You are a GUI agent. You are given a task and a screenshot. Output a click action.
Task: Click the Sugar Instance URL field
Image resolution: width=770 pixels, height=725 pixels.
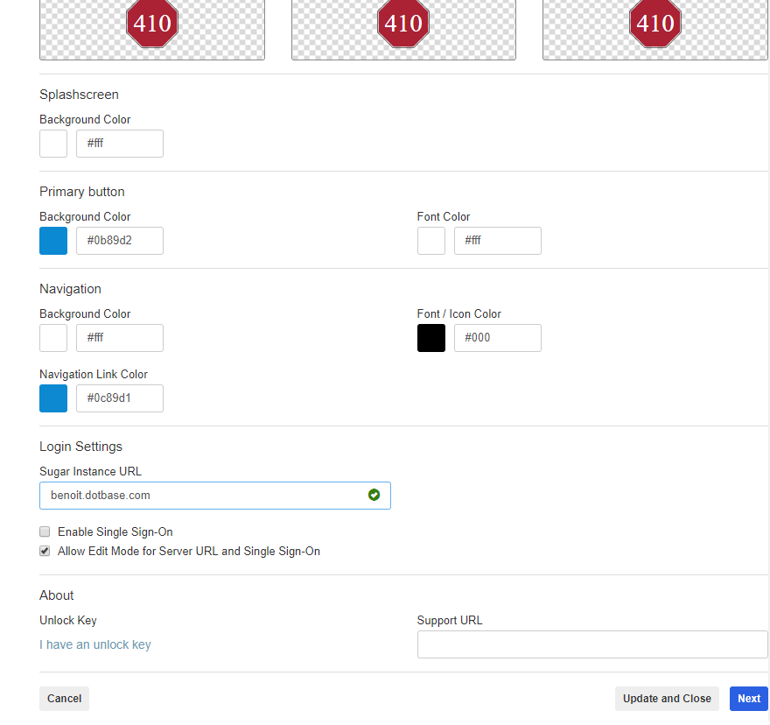(201, 496)
